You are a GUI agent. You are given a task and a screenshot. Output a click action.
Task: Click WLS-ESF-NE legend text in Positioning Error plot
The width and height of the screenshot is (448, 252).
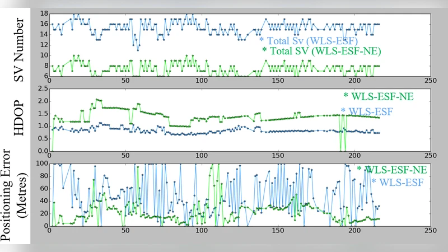point(396,169)
